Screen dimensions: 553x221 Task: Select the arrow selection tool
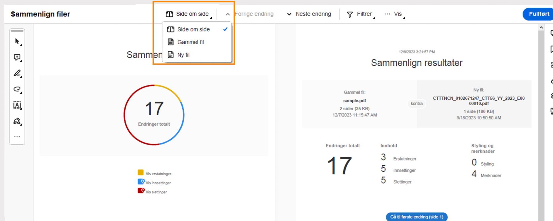(x=17, y=42)
